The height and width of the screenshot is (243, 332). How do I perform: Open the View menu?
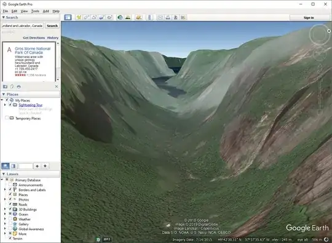point(24,11)
